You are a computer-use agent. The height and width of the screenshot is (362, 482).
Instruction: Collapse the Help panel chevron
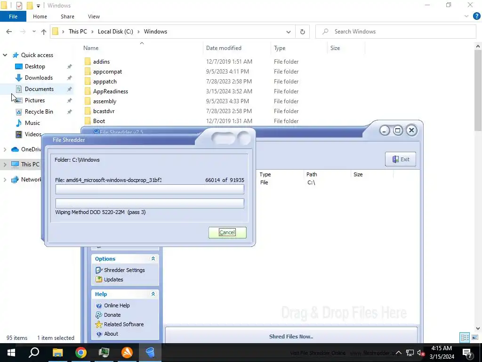point(153,294)
